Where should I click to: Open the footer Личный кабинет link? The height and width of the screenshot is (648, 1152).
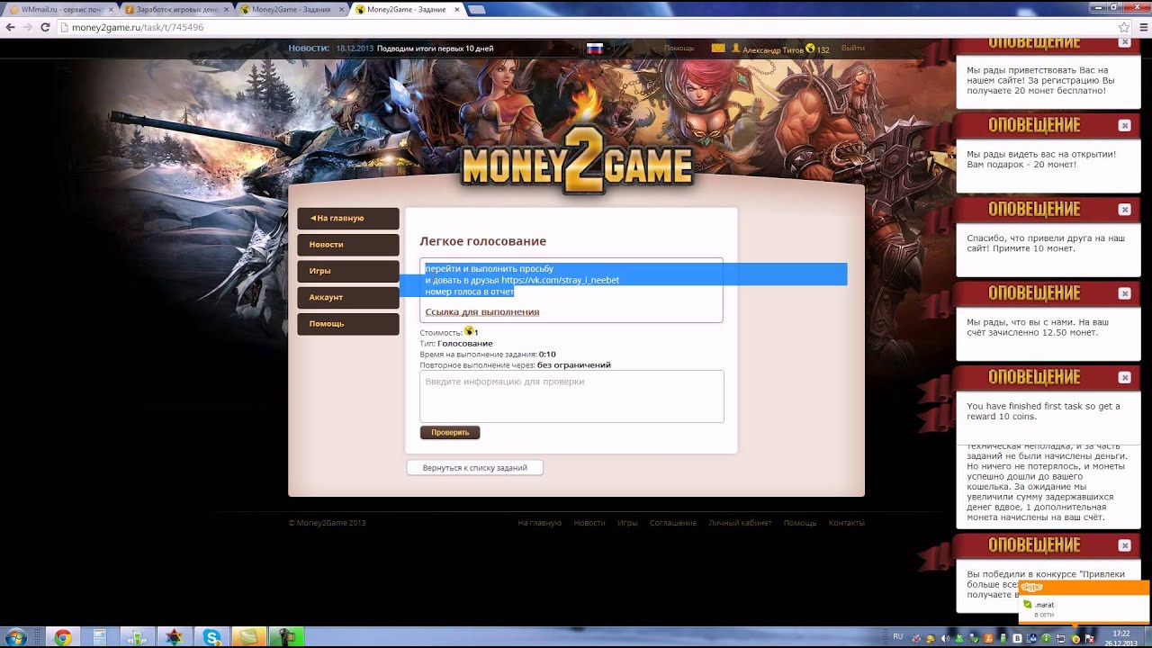coord(740,523)
